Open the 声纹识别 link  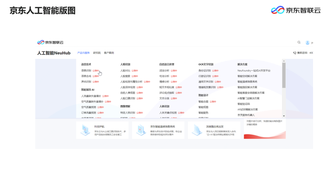tap(86, 82)
